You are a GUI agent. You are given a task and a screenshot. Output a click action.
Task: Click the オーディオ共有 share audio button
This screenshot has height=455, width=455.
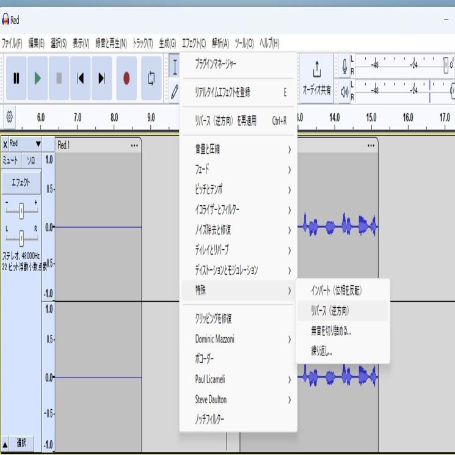[316, 78]
